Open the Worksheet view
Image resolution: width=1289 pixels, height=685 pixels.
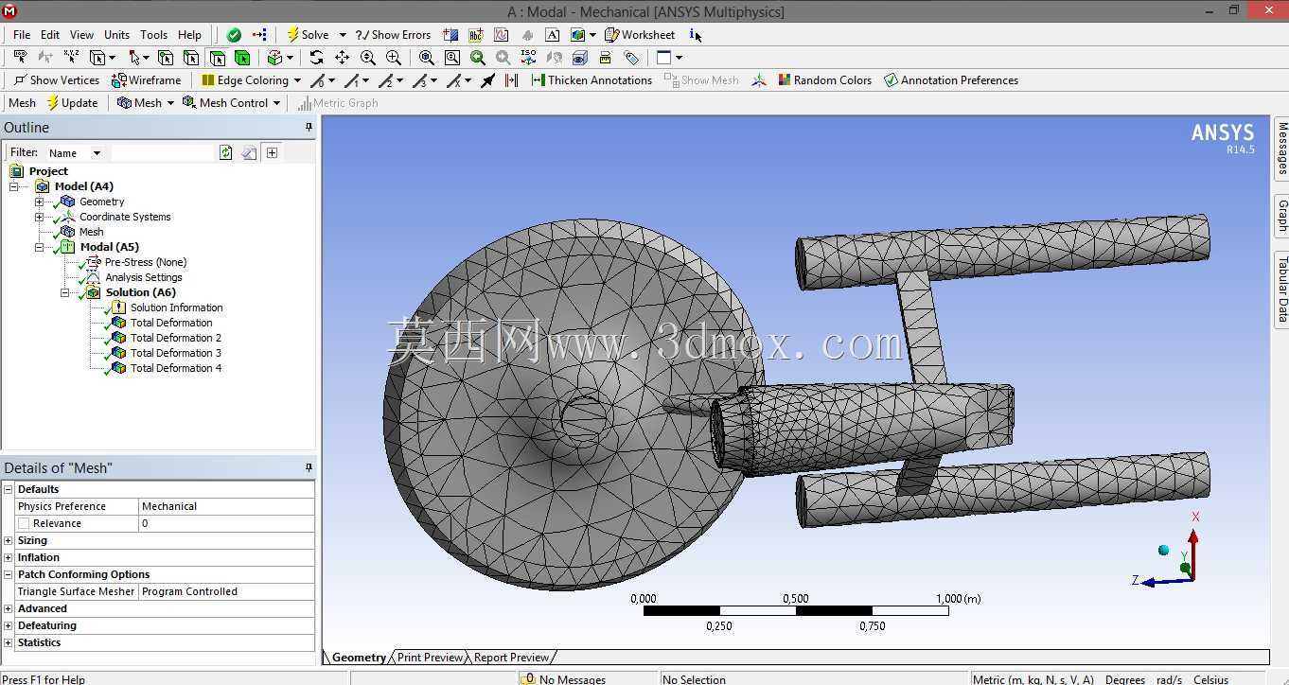[x=640, y=35]
